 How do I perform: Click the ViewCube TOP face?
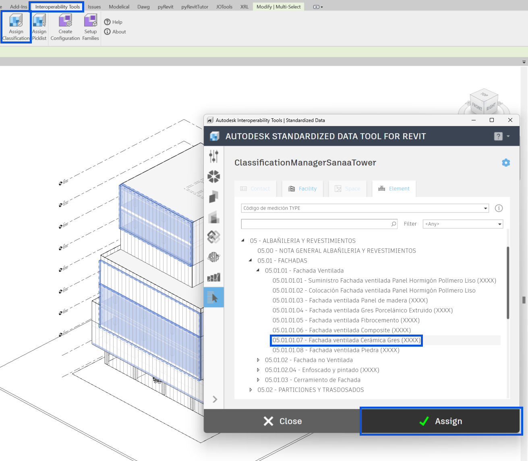pos(484,95)
